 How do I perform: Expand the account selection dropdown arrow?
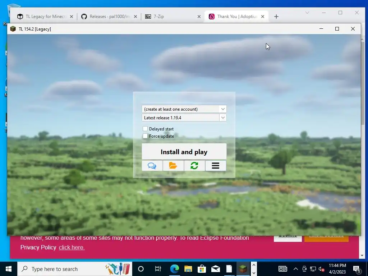click(223, 109)
